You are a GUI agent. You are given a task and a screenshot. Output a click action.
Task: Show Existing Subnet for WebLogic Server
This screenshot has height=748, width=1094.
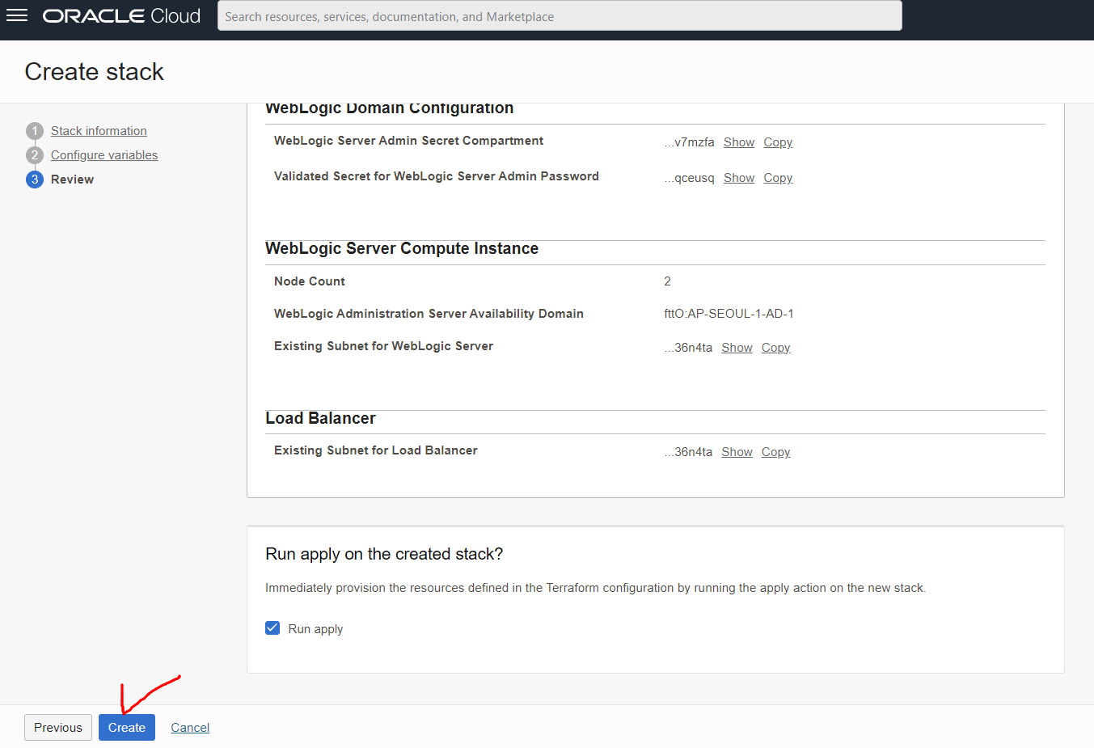[x=737, y=348]
